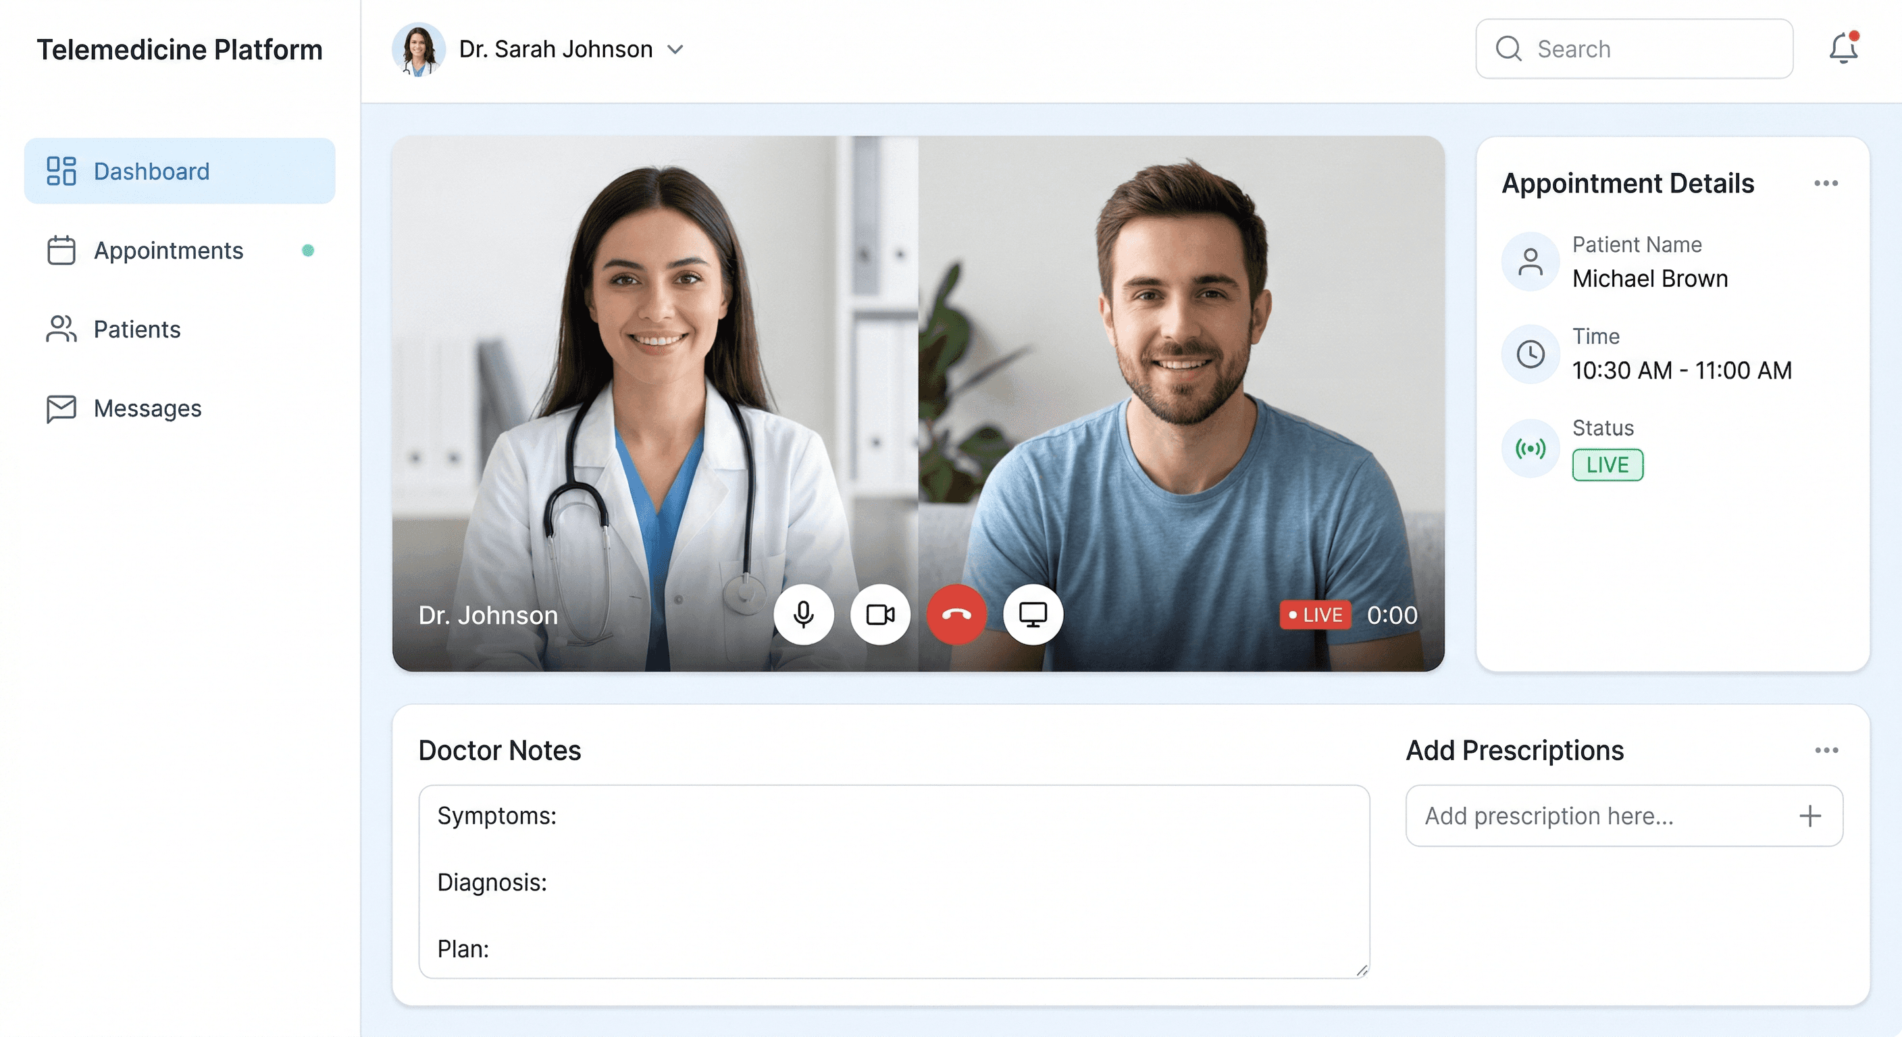Toggle the video camera off
Viewport: 1902px width, 1037px height.
880,614
